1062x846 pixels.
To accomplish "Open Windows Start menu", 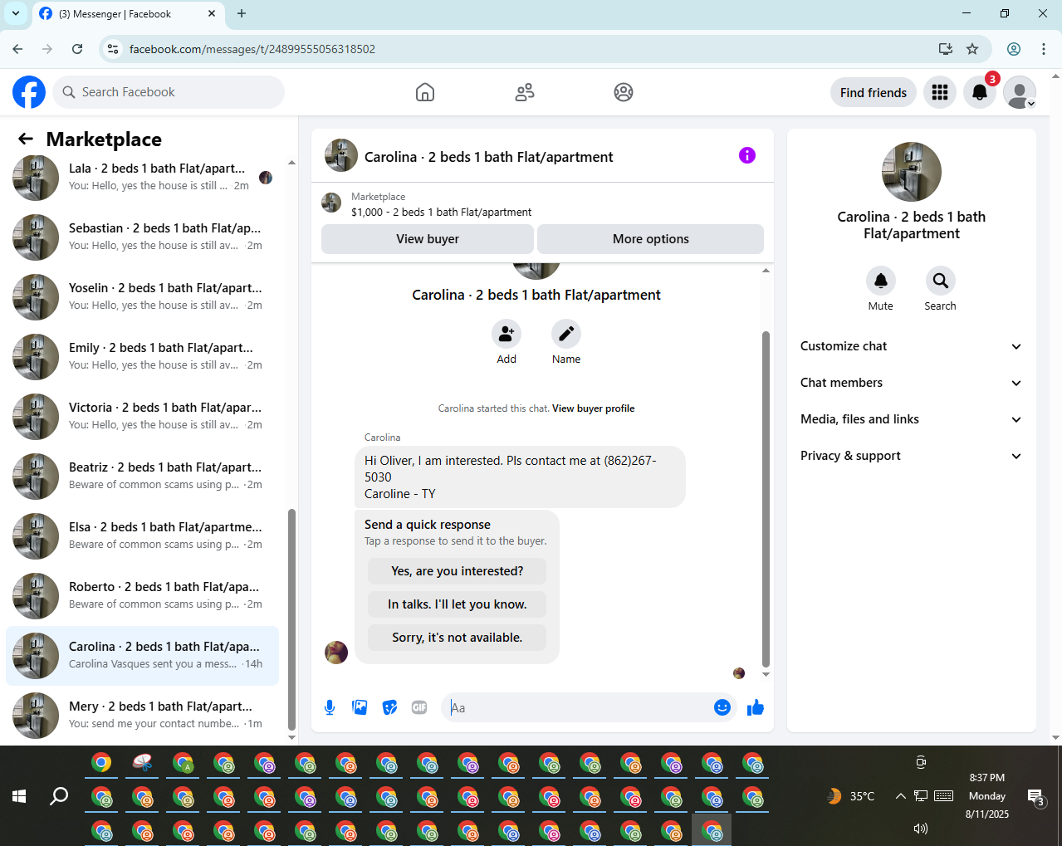I will pyautogui.click(x=19, y=796).
